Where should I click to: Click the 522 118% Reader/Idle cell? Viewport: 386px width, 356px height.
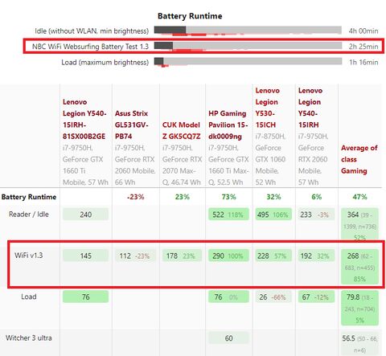[228, 215]
